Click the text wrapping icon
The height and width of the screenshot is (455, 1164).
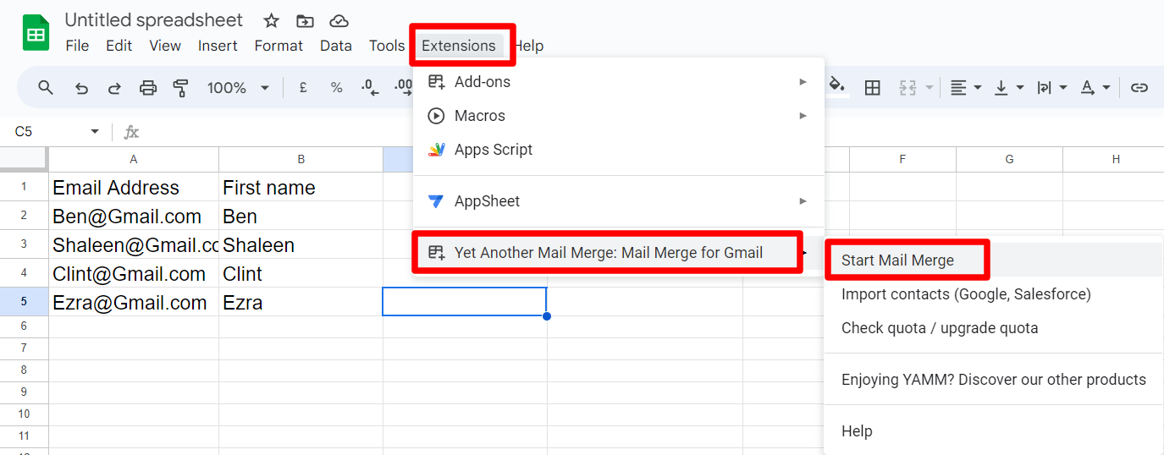point(1044,87)
